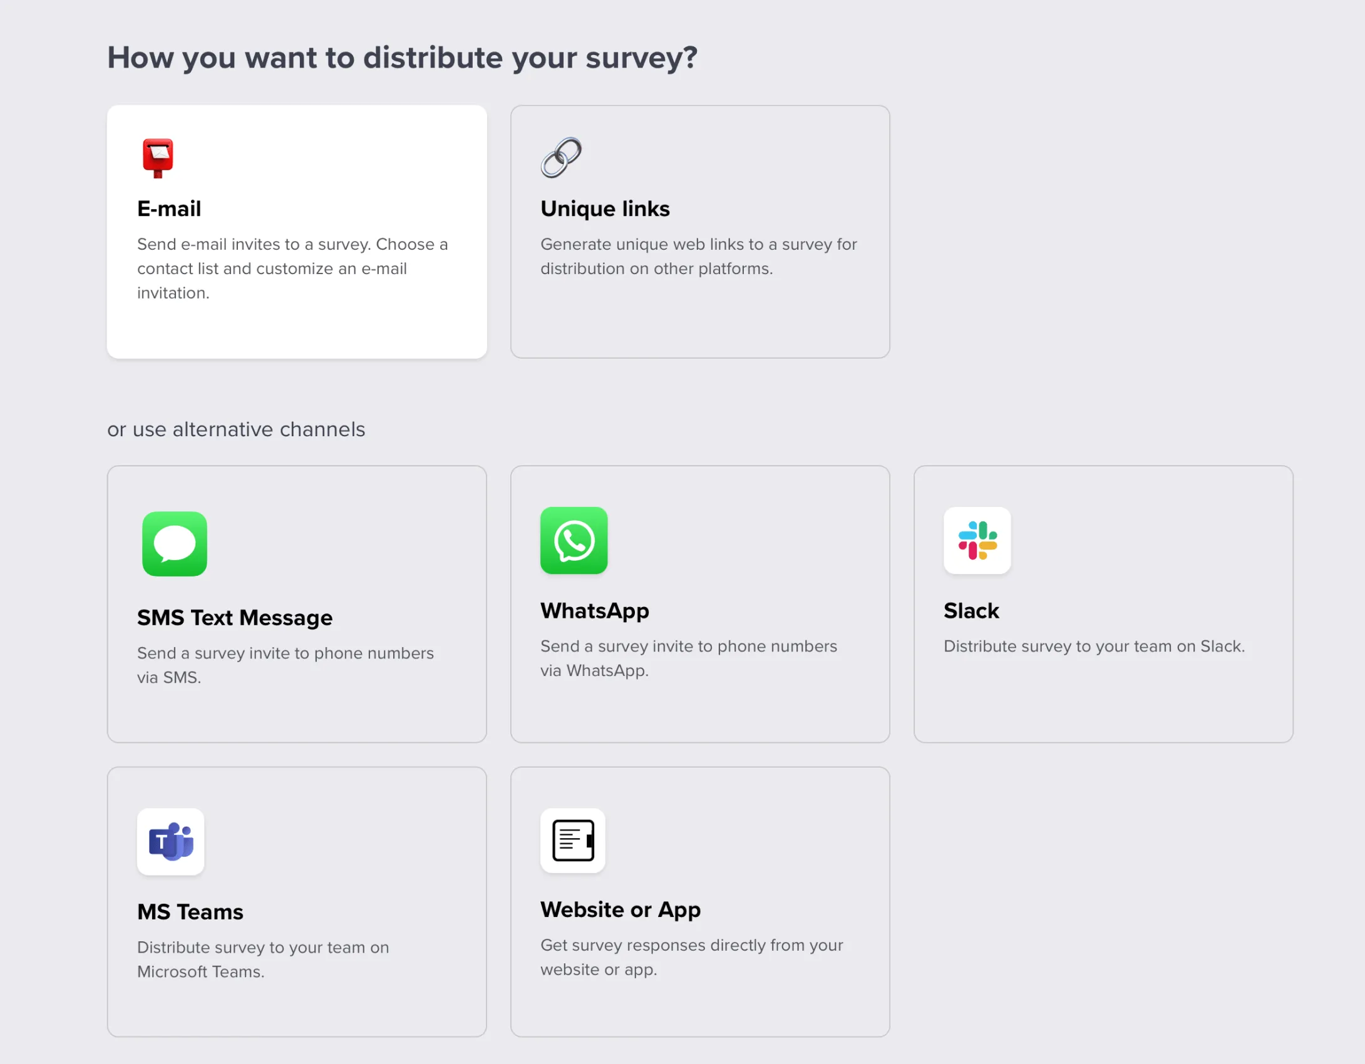1365x1064 pixels.
Task: Click the WhatsApp logo icon
Action: click(x=573, y=542)
